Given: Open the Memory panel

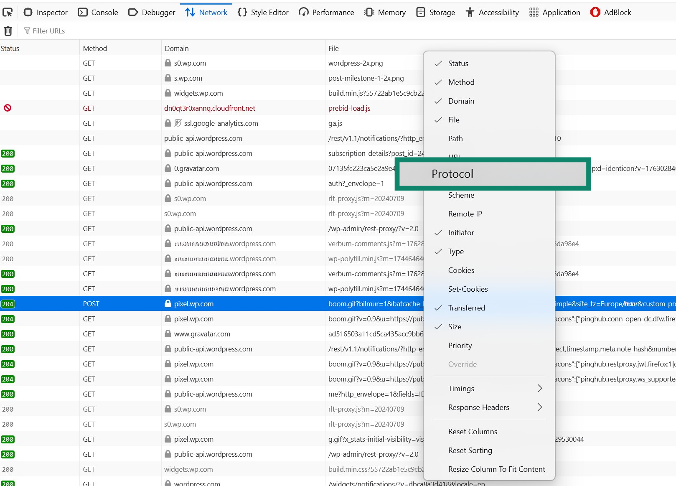Looking at the screenshot, I should tap(385, 12).
